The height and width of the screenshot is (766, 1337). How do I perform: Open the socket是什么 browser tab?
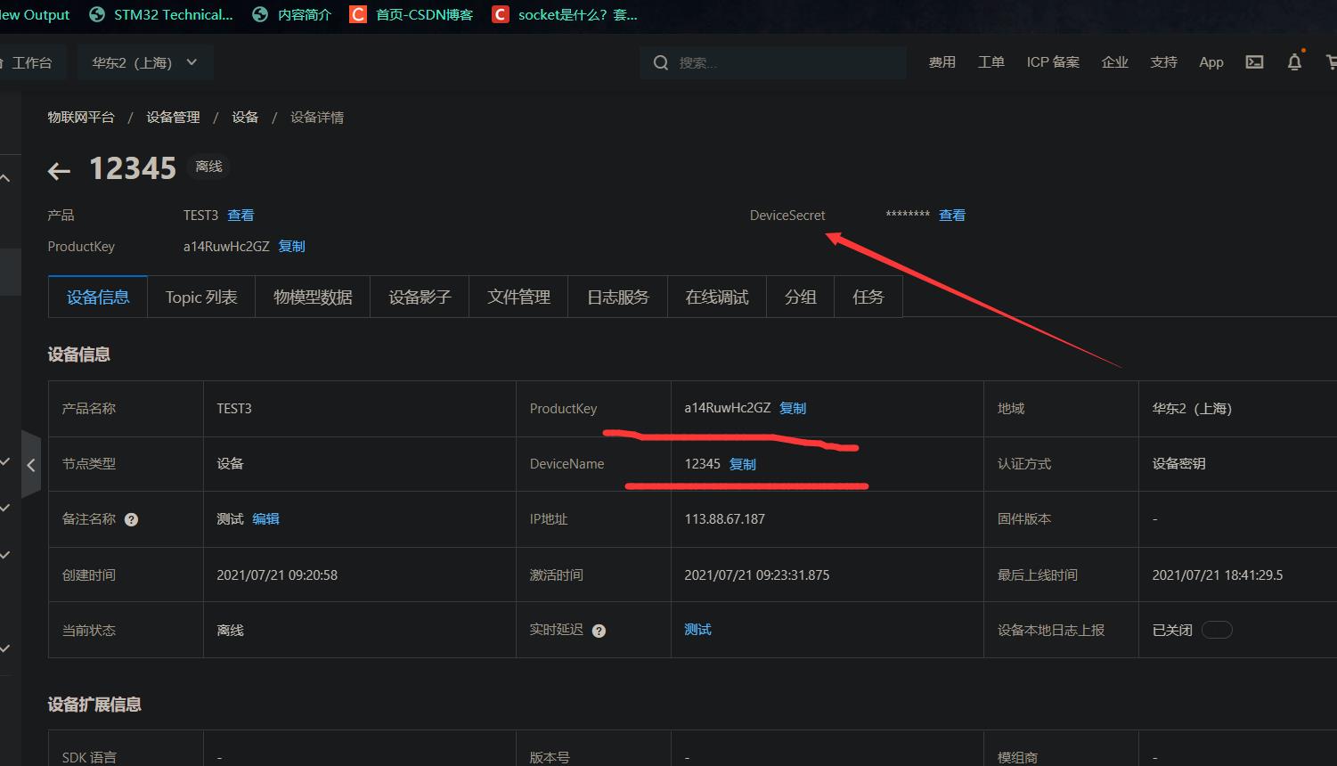[x=566, y=14]
